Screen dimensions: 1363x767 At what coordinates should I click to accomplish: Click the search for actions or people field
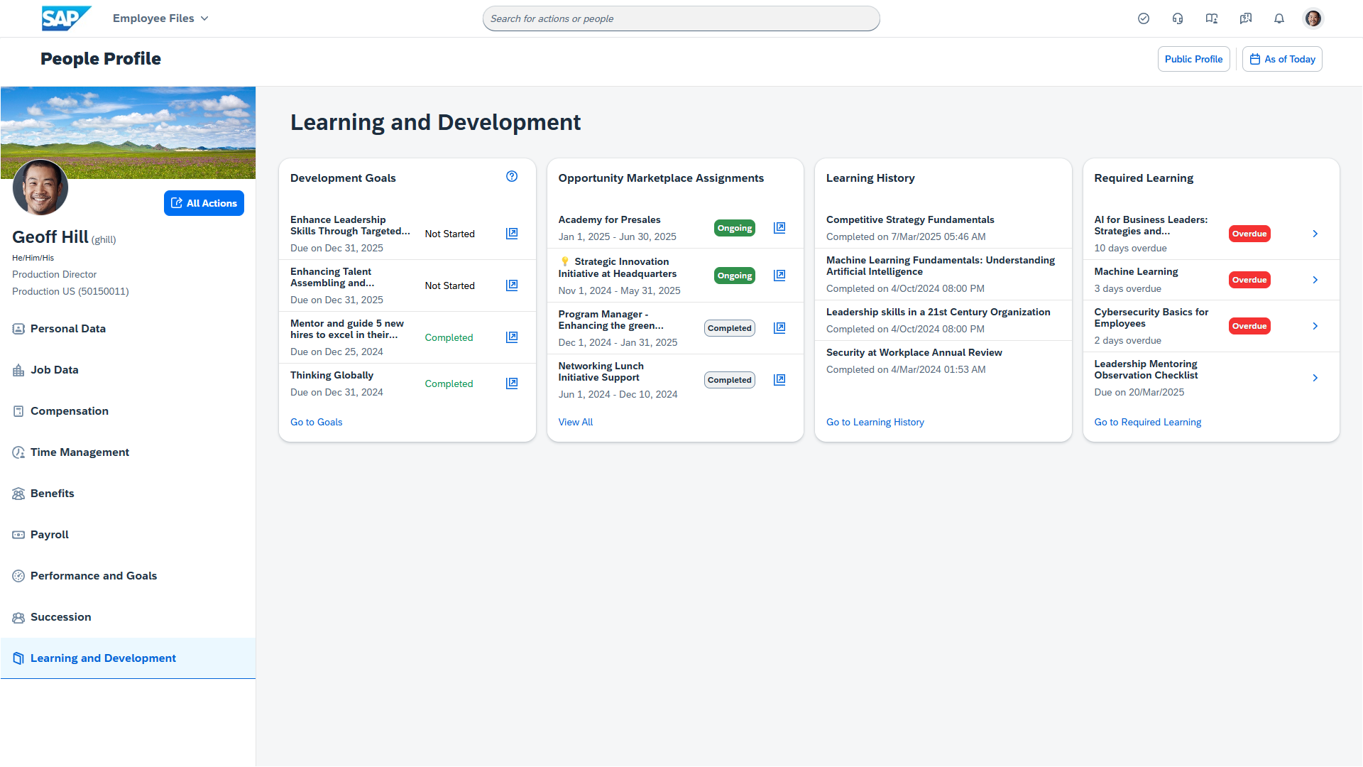(x=681, y=18)
